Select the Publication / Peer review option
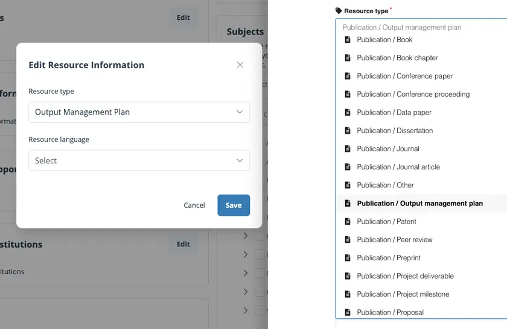The width and height of the screenshot is (507, 329). click(x=394, y=240)
